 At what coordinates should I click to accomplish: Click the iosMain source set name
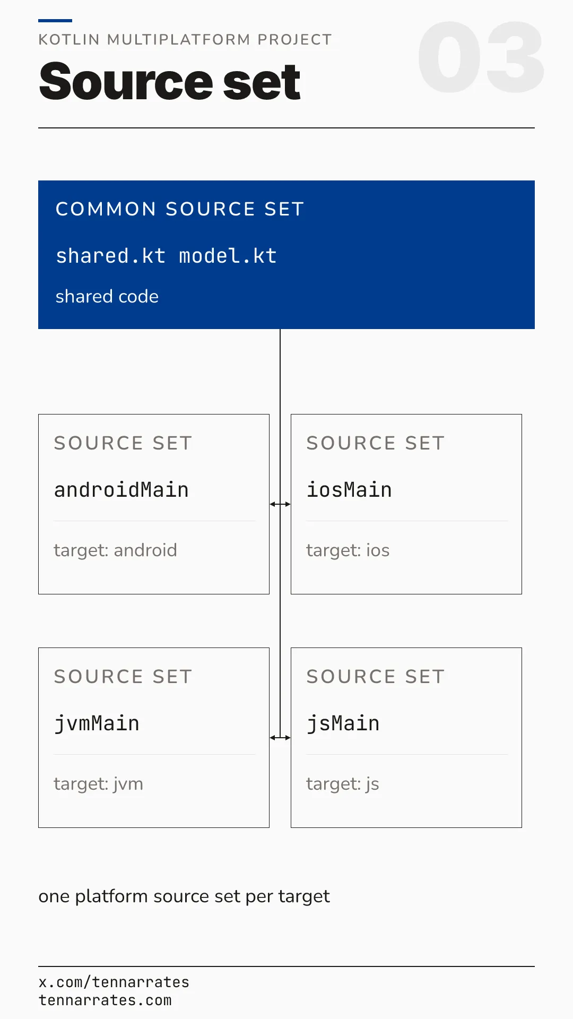pos(349,490)
